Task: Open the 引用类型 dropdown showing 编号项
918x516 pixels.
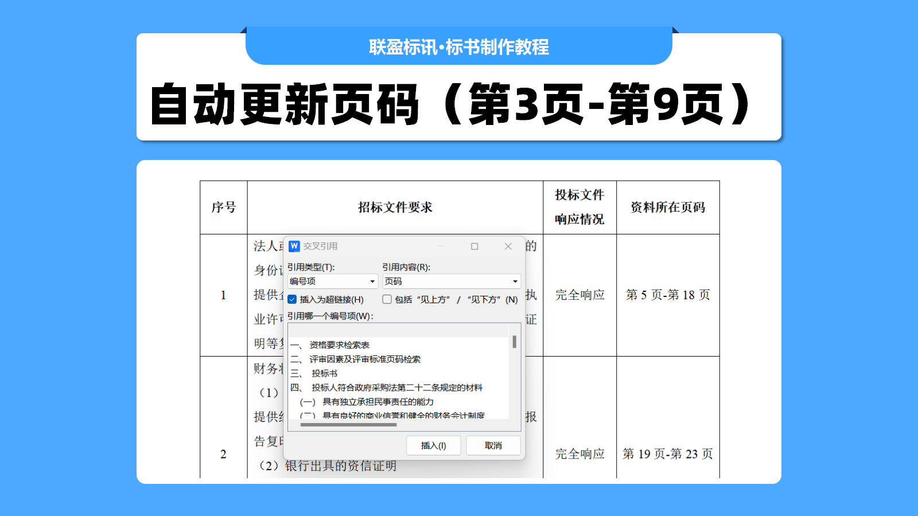Action: pos(332,281)
